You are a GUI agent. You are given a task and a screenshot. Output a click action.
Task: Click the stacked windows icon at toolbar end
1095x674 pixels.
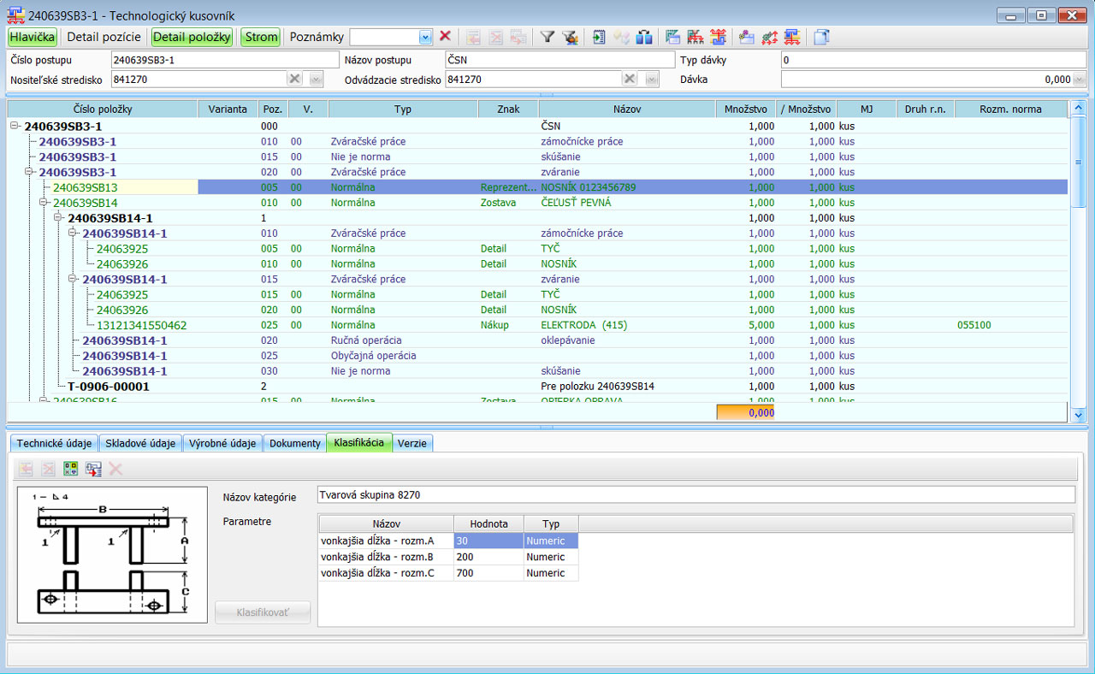821,37
